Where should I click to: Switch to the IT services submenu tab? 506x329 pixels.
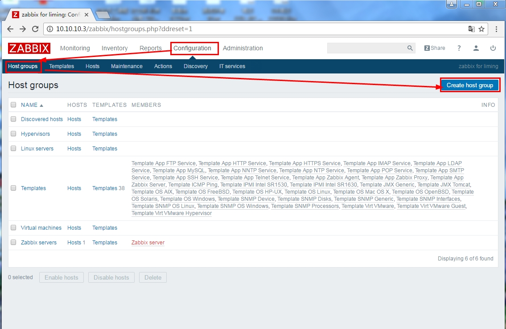232,66
